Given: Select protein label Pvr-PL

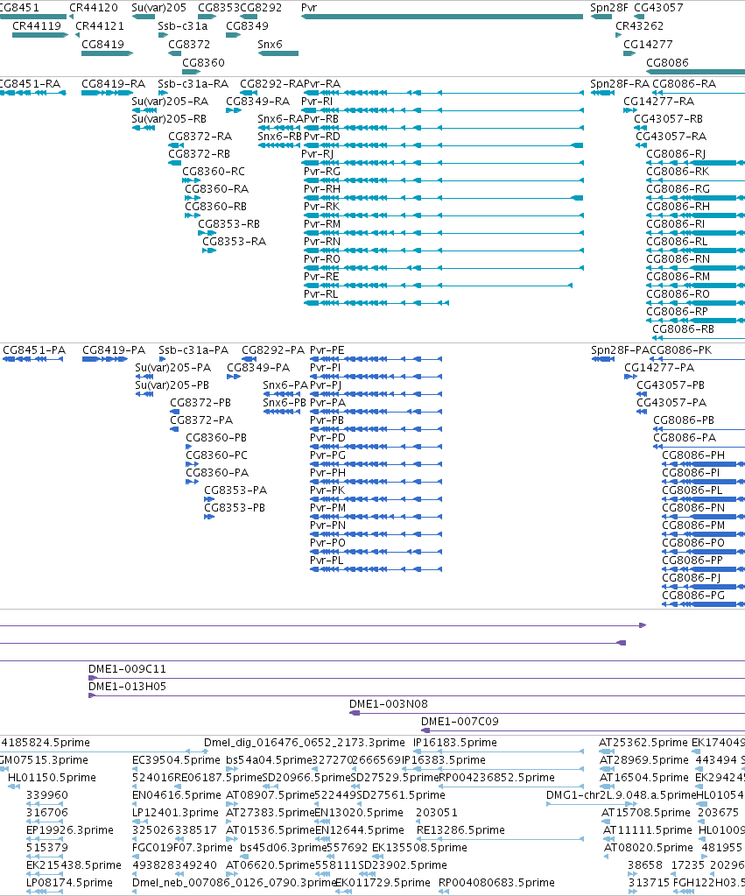Looking at the screenshot, I should click(327, 560).
